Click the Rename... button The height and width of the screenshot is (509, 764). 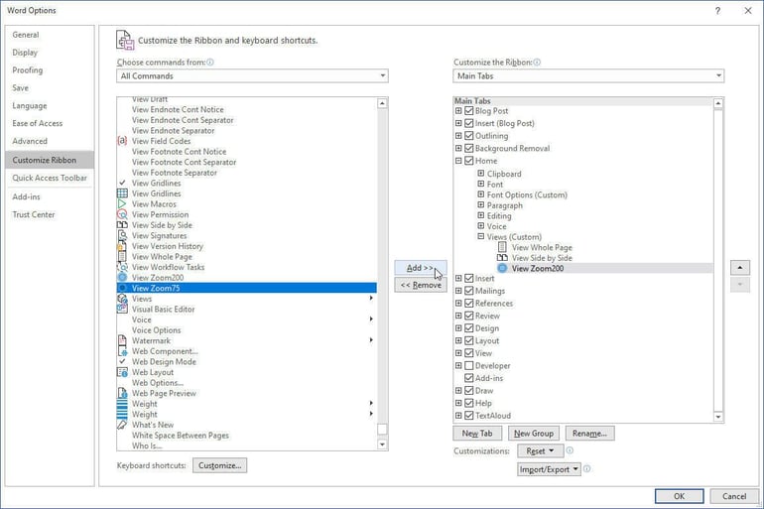pyautogui.click(x=589, y=433)
